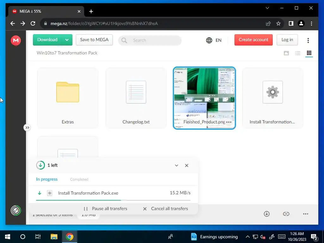Open the Earnings upcoming taskbar widget
This screenshot has width=324, height=243.
click(214, 237)
